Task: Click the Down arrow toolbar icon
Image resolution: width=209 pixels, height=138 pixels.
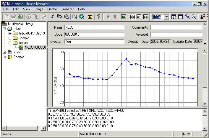Action: pyautogui.click(x=115, y=17)
